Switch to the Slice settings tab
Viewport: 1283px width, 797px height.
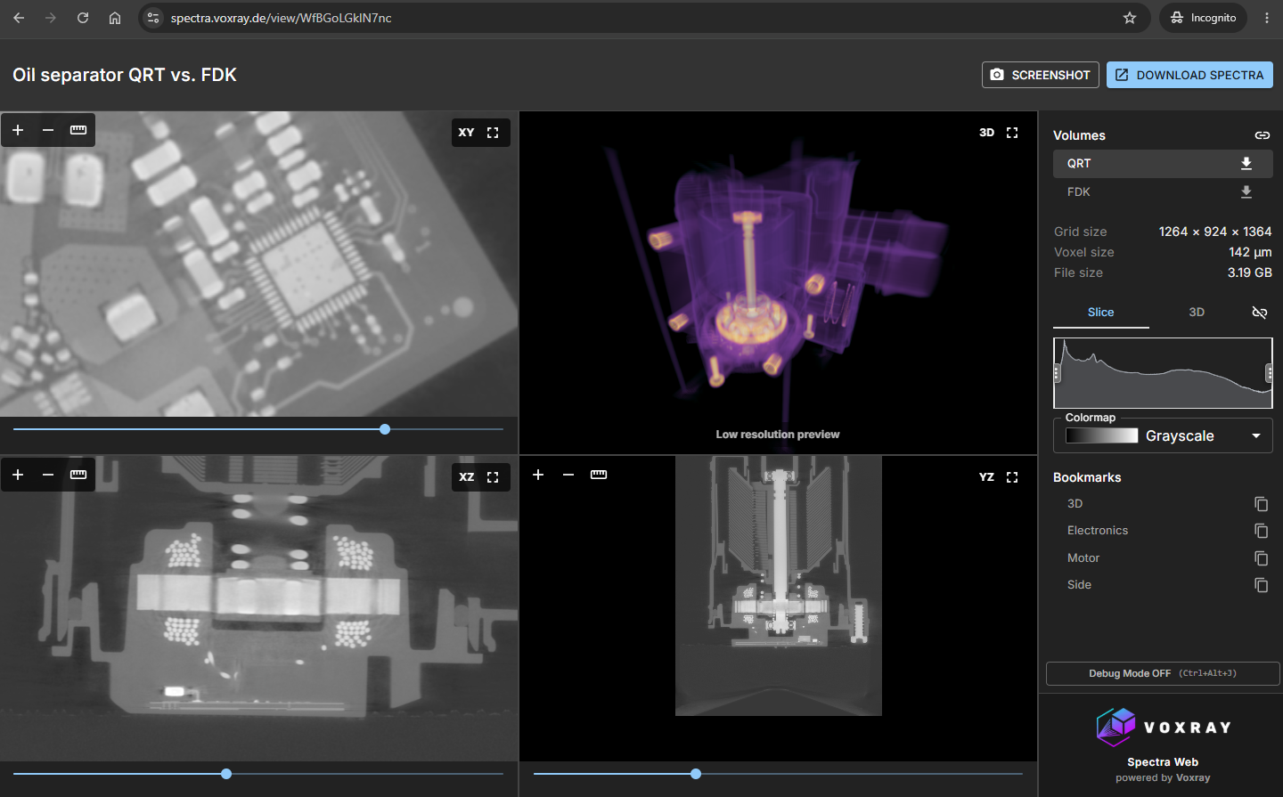[x=1100, y=313]
